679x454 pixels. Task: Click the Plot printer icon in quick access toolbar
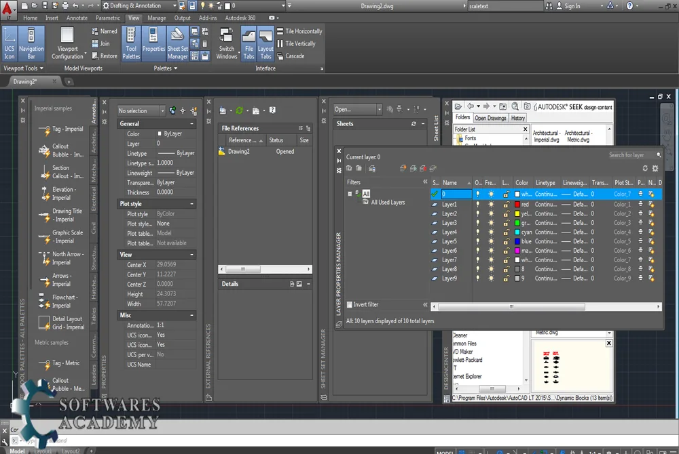click(65, 5)
